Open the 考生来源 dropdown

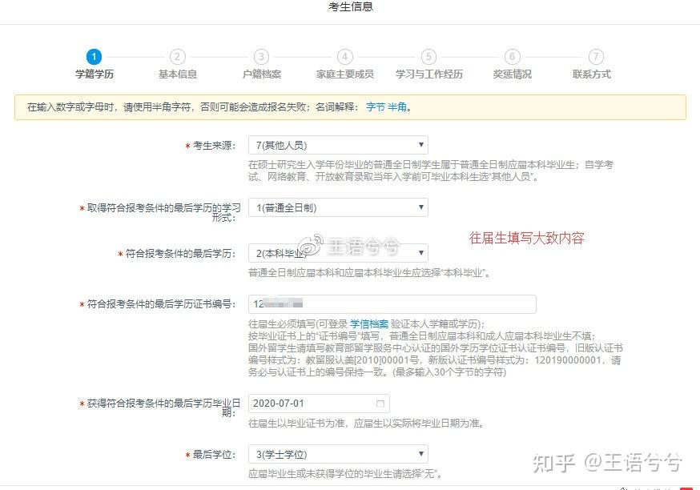(339, 145)
